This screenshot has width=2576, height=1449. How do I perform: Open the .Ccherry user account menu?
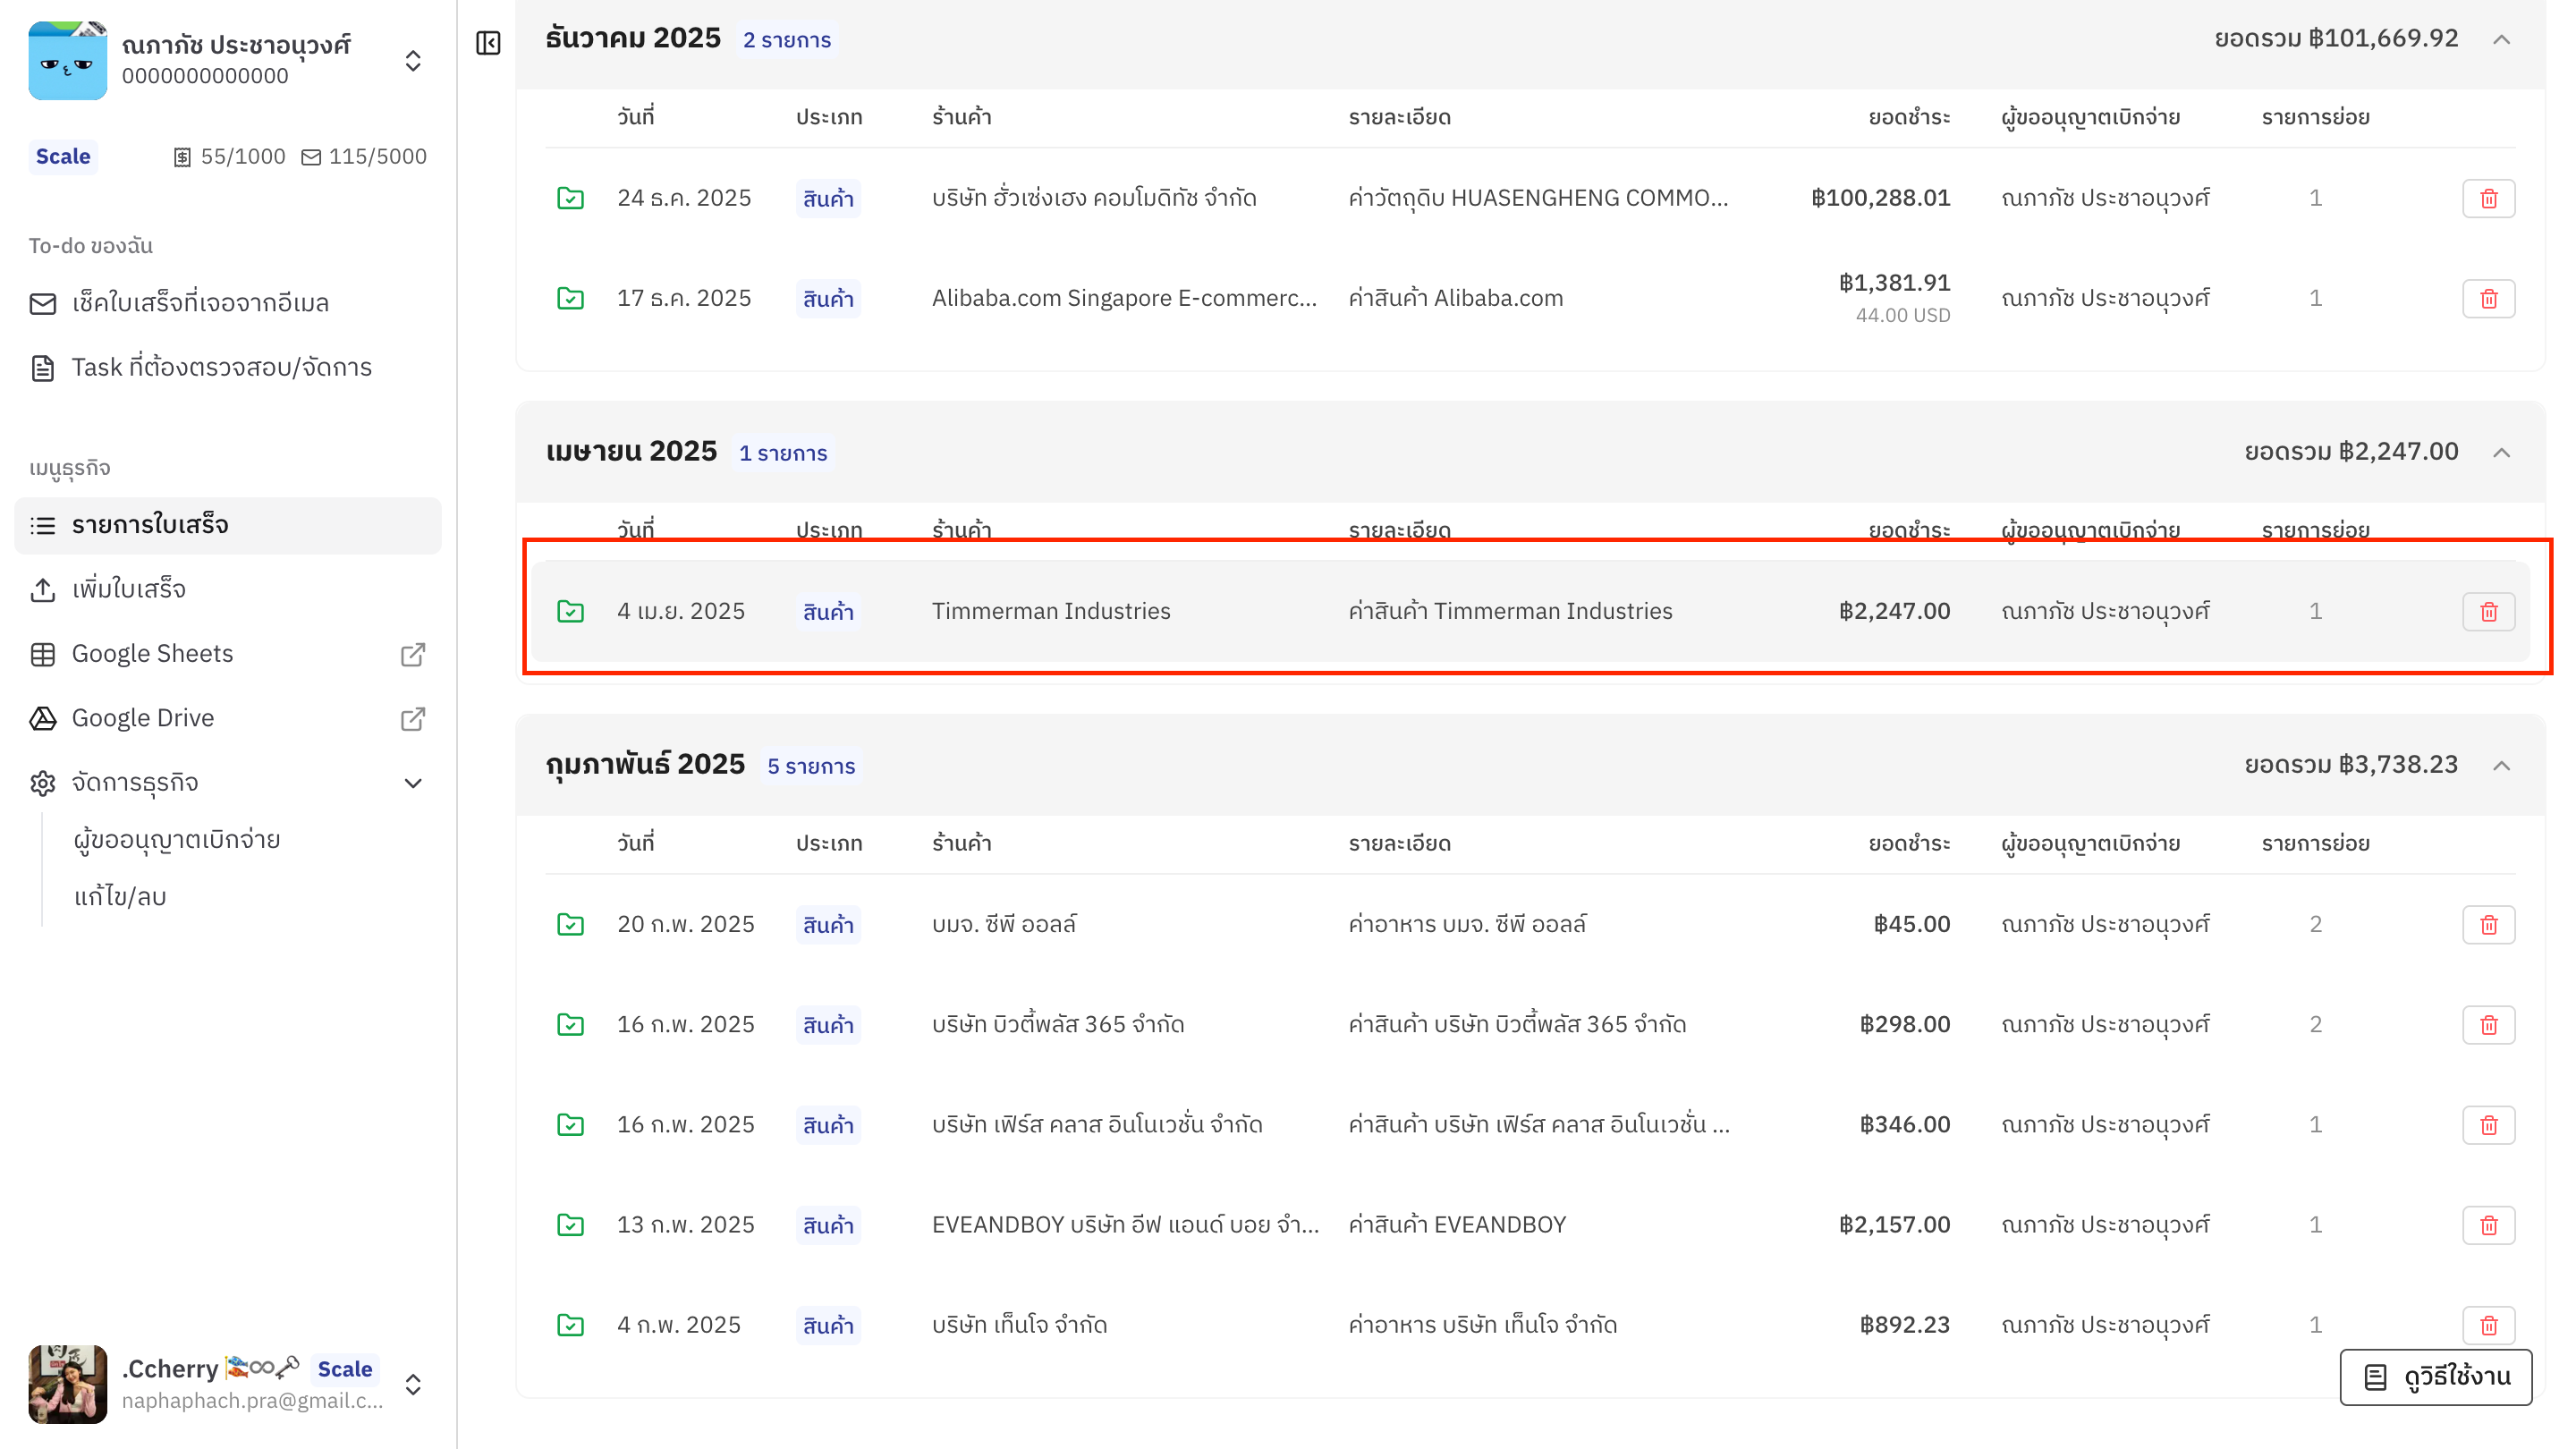[413, 1384]
